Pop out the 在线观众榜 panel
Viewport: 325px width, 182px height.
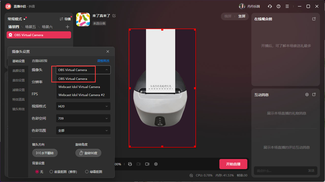(x=314, y=19)
